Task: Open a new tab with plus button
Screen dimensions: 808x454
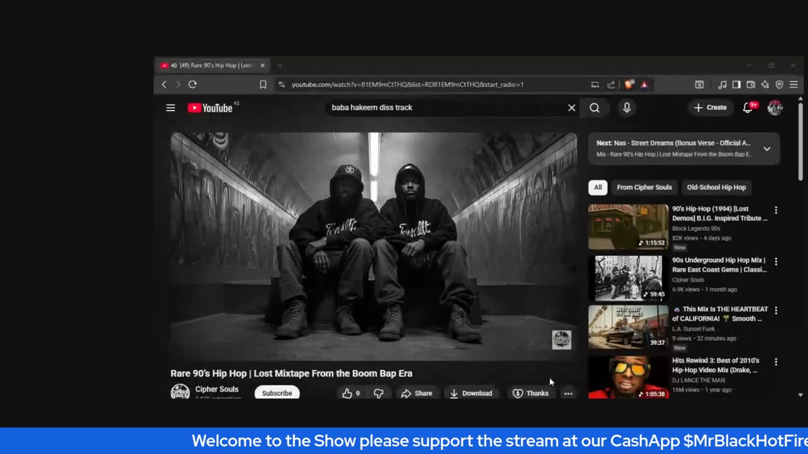Action: click(x=280, y=66)
